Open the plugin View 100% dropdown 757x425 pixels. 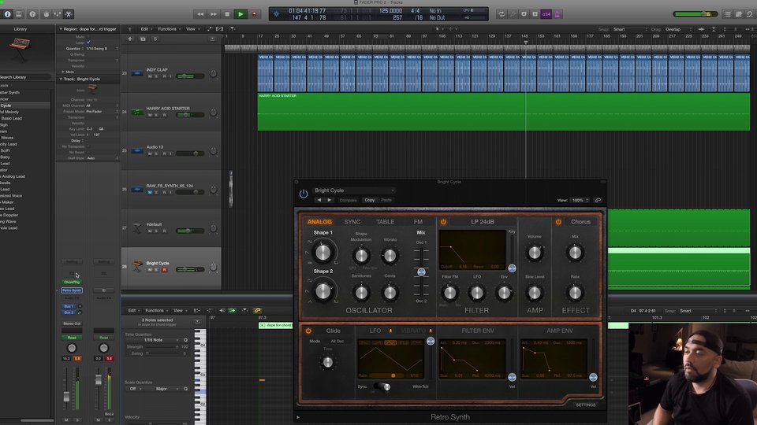pos(580,200)
